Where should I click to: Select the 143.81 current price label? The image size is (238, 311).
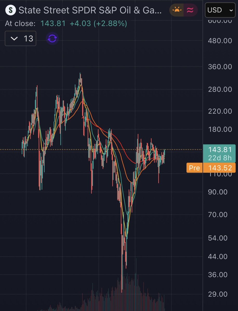pos(219,150)
